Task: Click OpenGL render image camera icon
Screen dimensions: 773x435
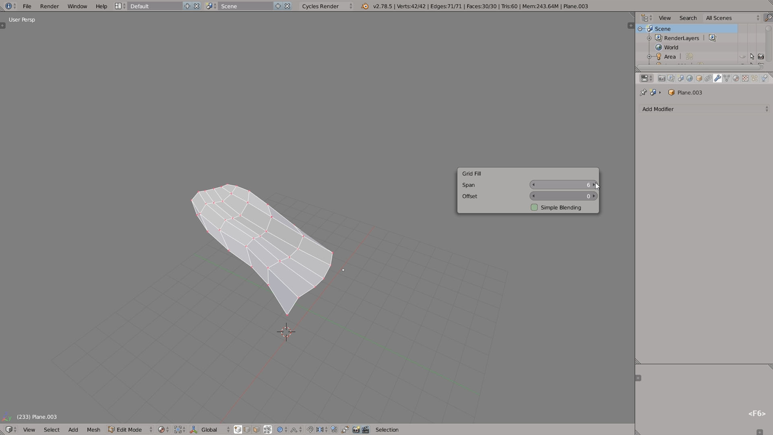Action: (x=356, y=430)
